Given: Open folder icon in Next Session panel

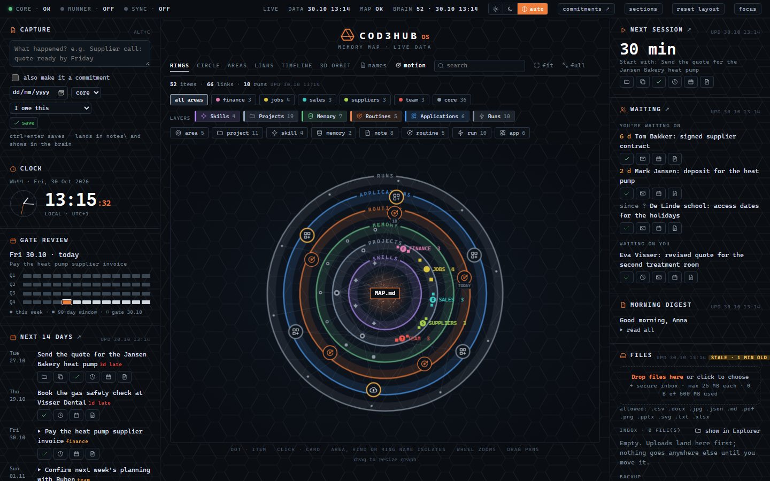Looking at the screenshot, I should point(627,82).
